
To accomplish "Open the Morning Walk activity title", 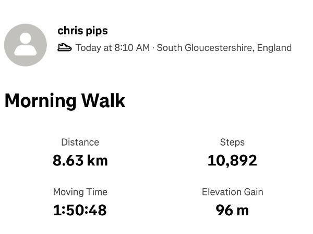I will pyautogui.click(x=65, y=100).
